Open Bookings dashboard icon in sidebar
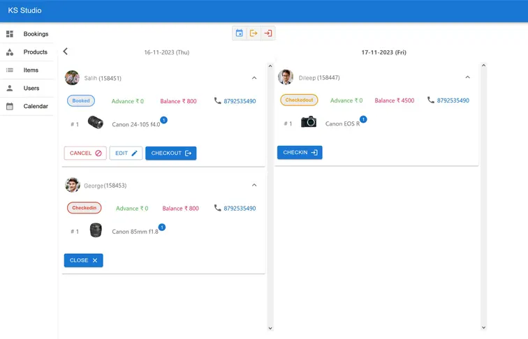The width and height of the screenshot is (528, 339). click(x=10, y=34)
